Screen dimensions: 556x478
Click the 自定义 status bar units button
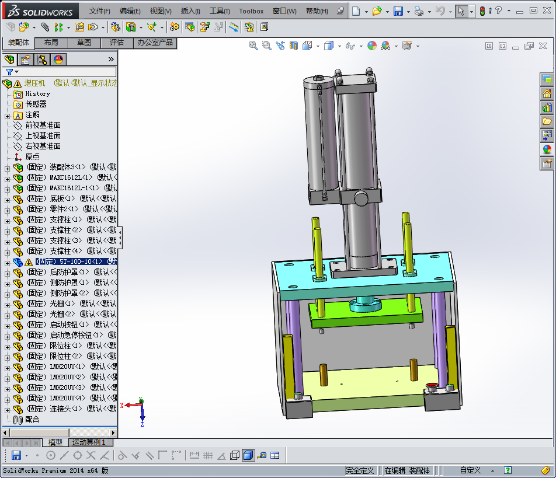(470, 470)
